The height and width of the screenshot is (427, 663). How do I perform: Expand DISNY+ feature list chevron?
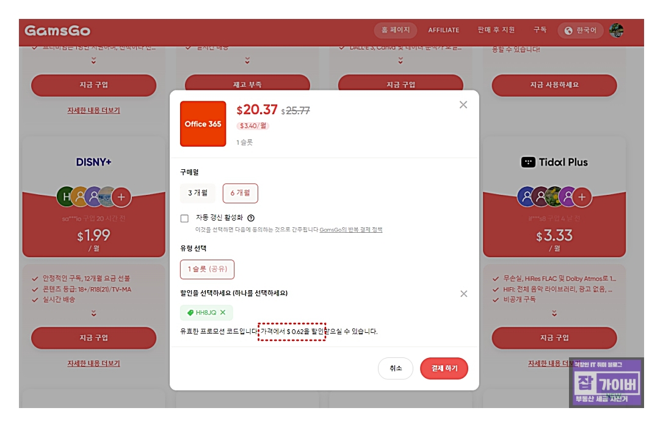(93, 313)
